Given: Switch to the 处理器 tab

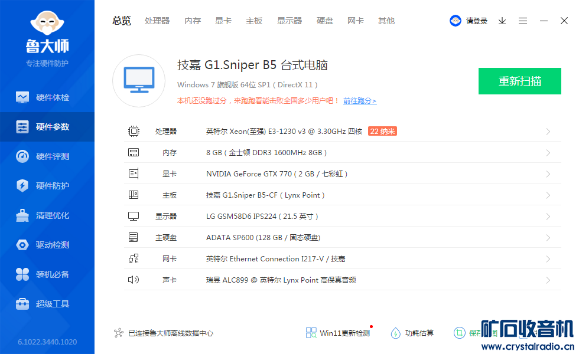Looking at the screenshot, I should click(x=157, y=21).
